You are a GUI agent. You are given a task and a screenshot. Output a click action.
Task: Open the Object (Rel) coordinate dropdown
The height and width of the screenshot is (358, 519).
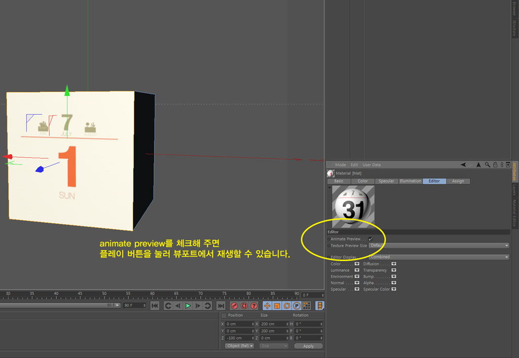pyautogui.click(x=240, y=346)
